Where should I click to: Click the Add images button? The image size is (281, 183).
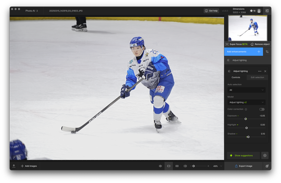(29, 166)
